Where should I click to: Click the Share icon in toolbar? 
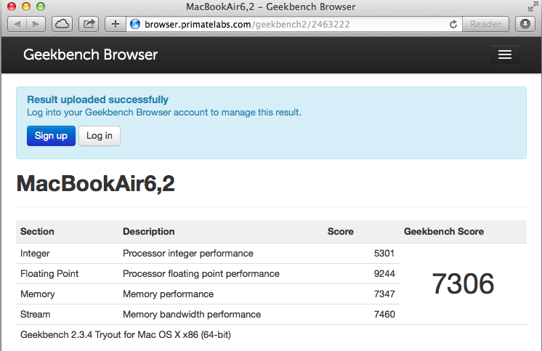(89, 24)
